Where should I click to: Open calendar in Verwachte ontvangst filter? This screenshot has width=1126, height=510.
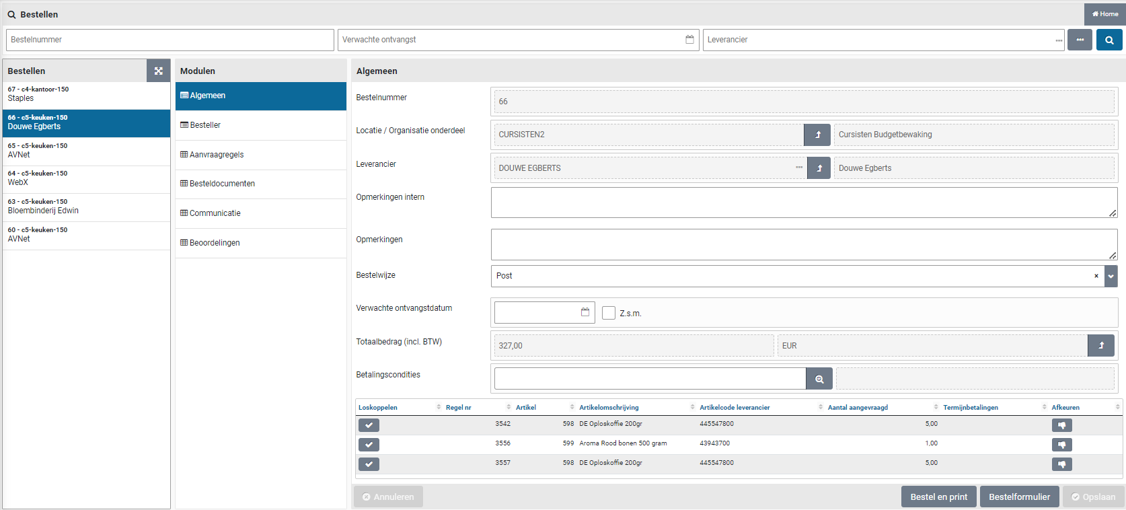pyautogui.click(x=689, y=40)
